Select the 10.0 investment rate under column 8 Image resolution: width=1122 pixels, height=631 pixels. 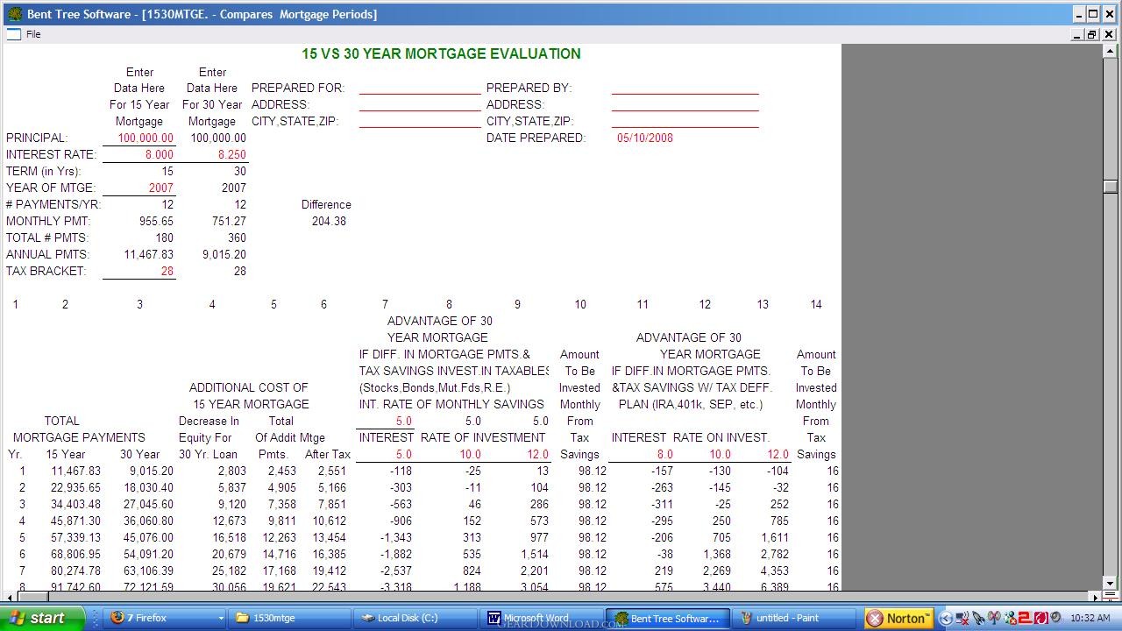[470, 454]
